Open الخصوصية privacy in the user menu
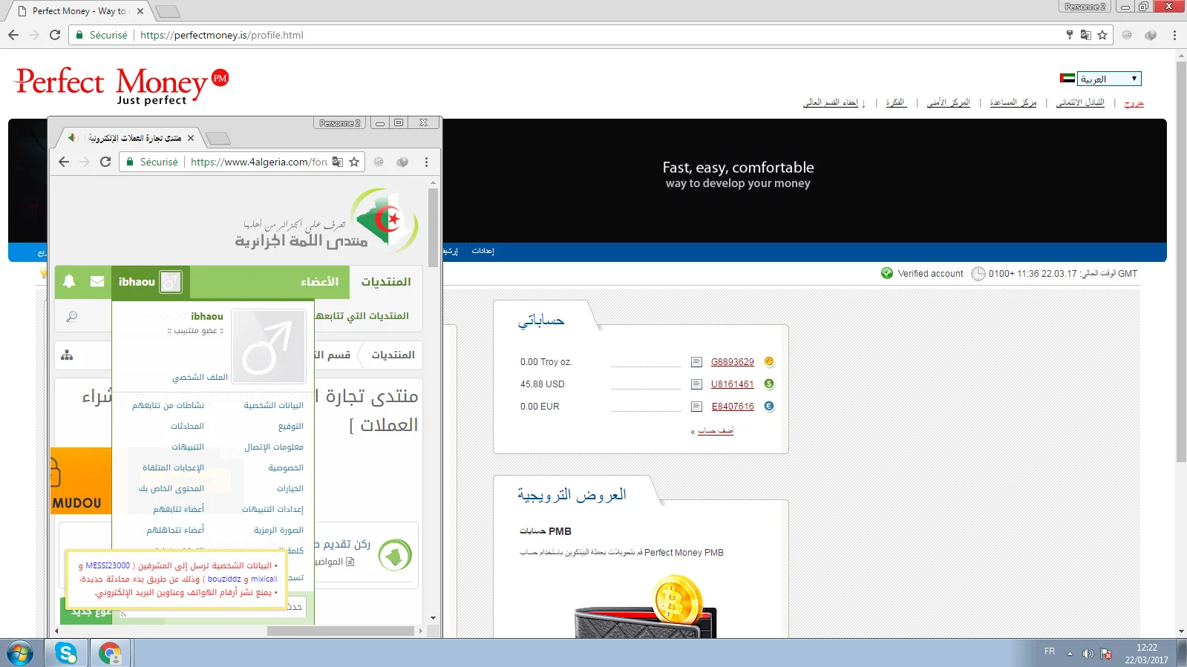1187x667 pixels. [x=286, y=467]
